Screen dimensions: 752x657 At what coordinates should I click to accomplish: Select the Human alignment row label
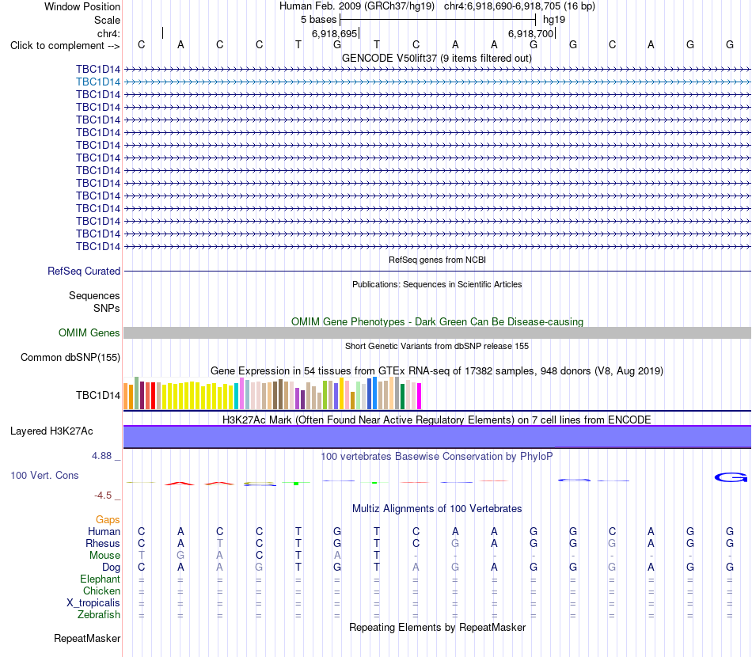click(x=104, y=531)
